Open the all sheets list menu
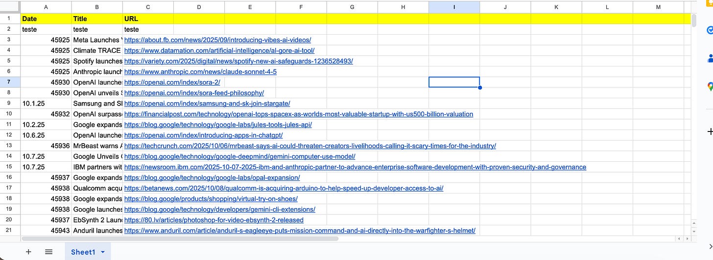Image resolution: width=713 pixels, height=260 pixels. coord(48,252)
